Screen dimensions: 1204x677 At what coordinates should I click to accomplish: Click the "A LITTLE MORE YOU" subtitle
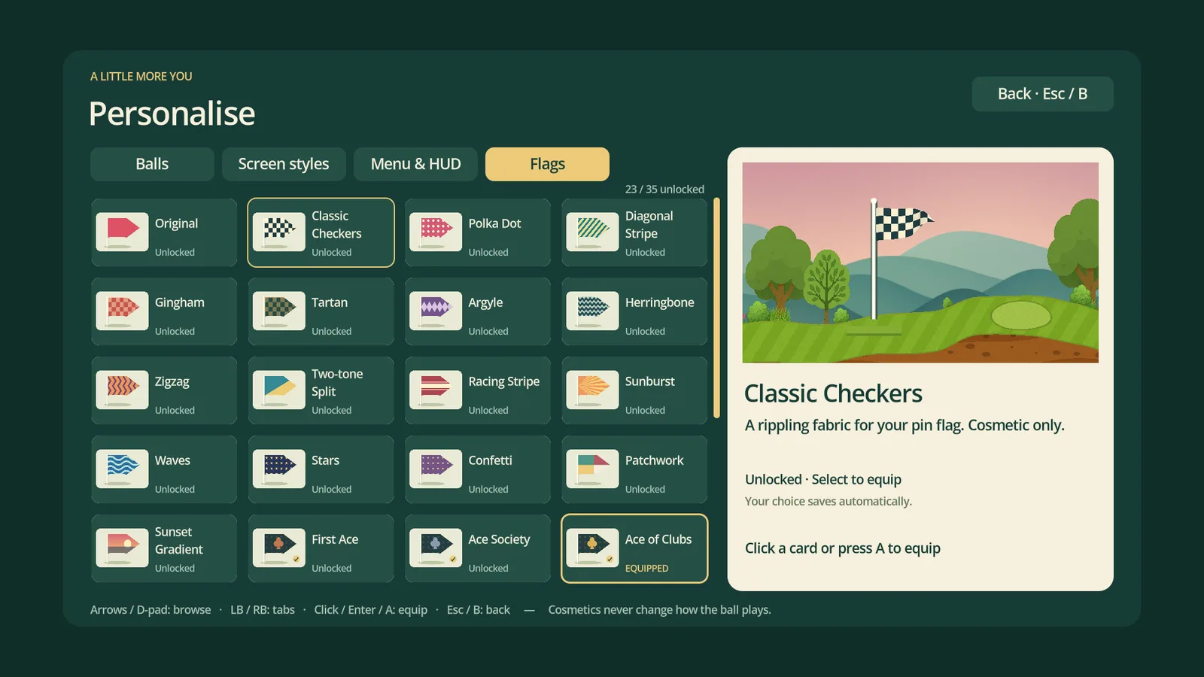coord(141,77)
